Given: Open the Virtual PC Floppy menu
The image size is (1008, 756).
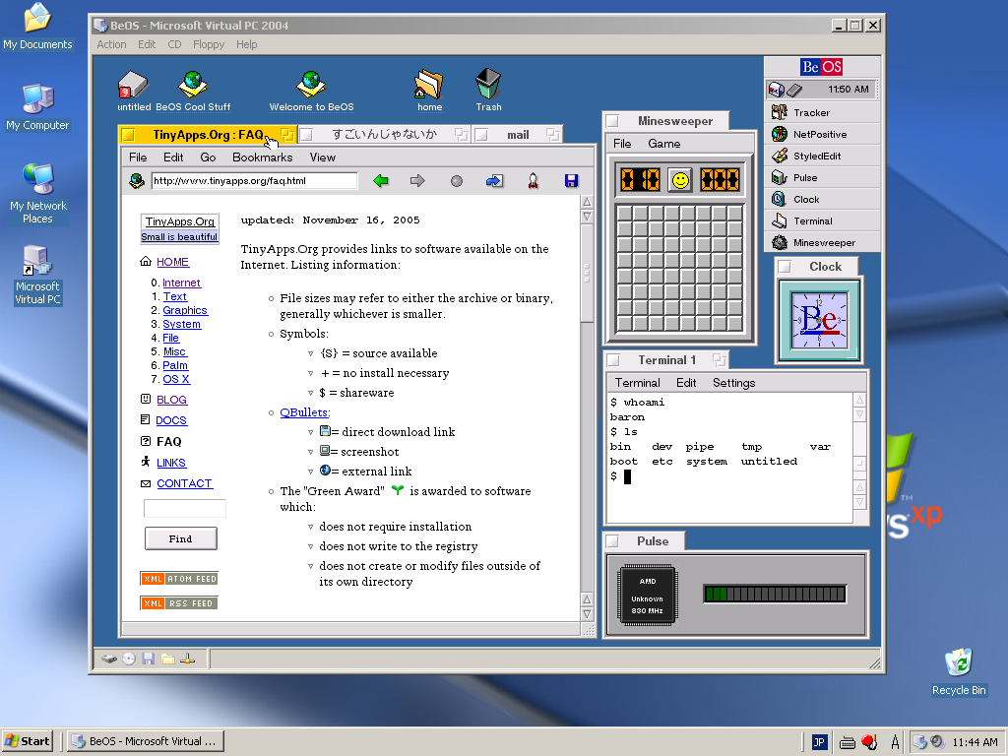Looking at the screenshot, I should pyautogui.click(x=209, y=44).
